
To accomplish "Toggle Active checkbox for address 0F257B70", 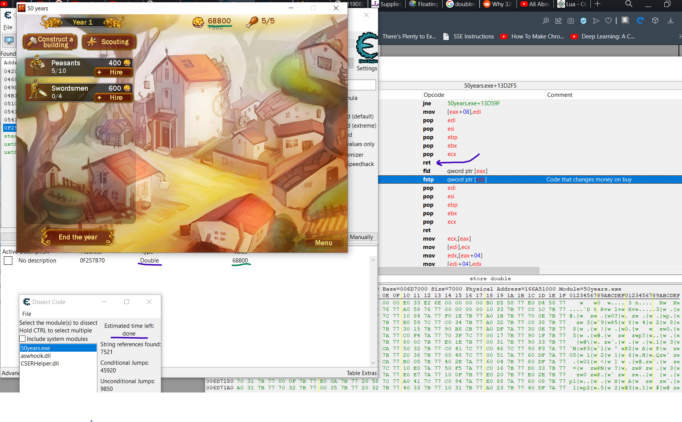I will click(8, 261).
